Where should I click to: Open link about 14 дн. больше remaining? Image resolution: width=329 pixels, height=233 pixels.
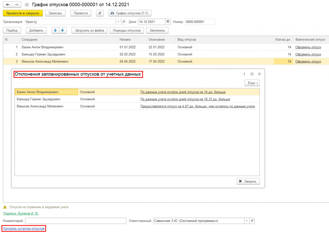183,92
